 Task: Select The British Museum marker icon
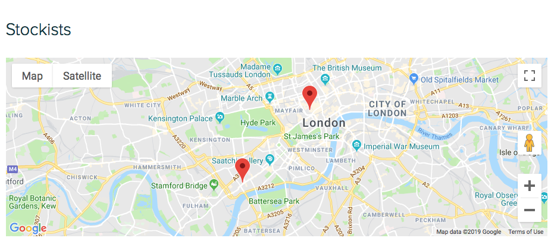325,77
